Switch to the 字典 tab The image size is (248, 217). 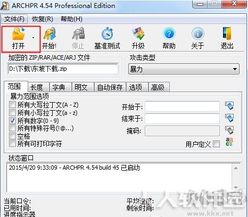pos(61,87)
